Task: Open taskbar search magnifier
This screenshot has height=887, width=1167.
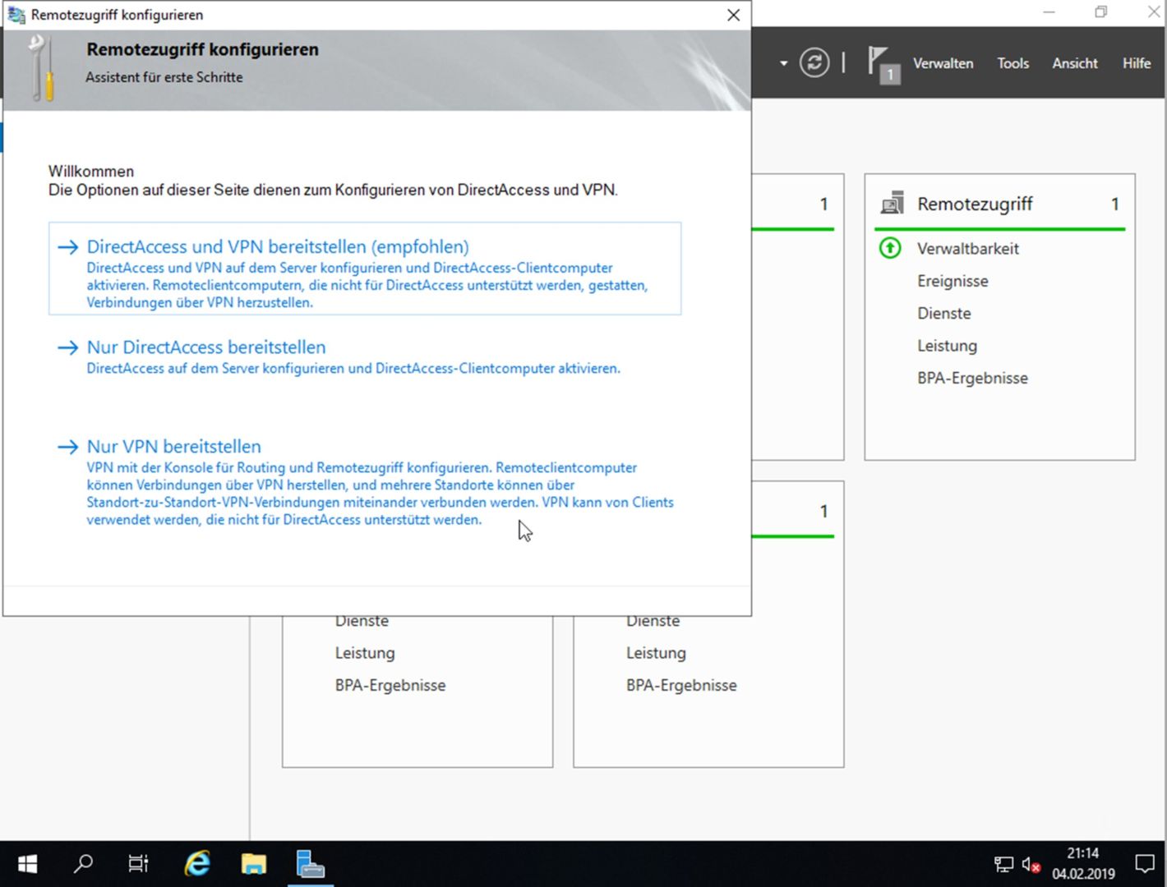Action: [83, 864]
